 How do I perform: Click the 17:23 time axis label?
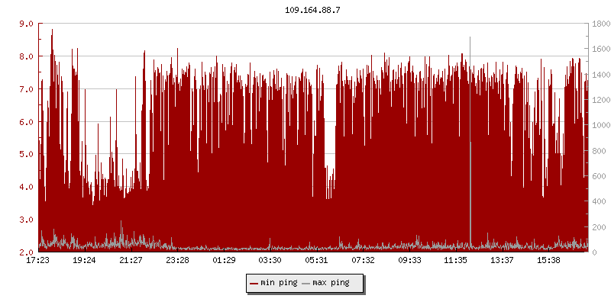tap(38, 261)
